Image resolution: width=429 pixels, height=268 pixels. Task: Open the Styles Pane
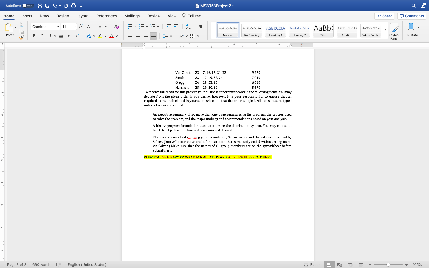point(394,31)
